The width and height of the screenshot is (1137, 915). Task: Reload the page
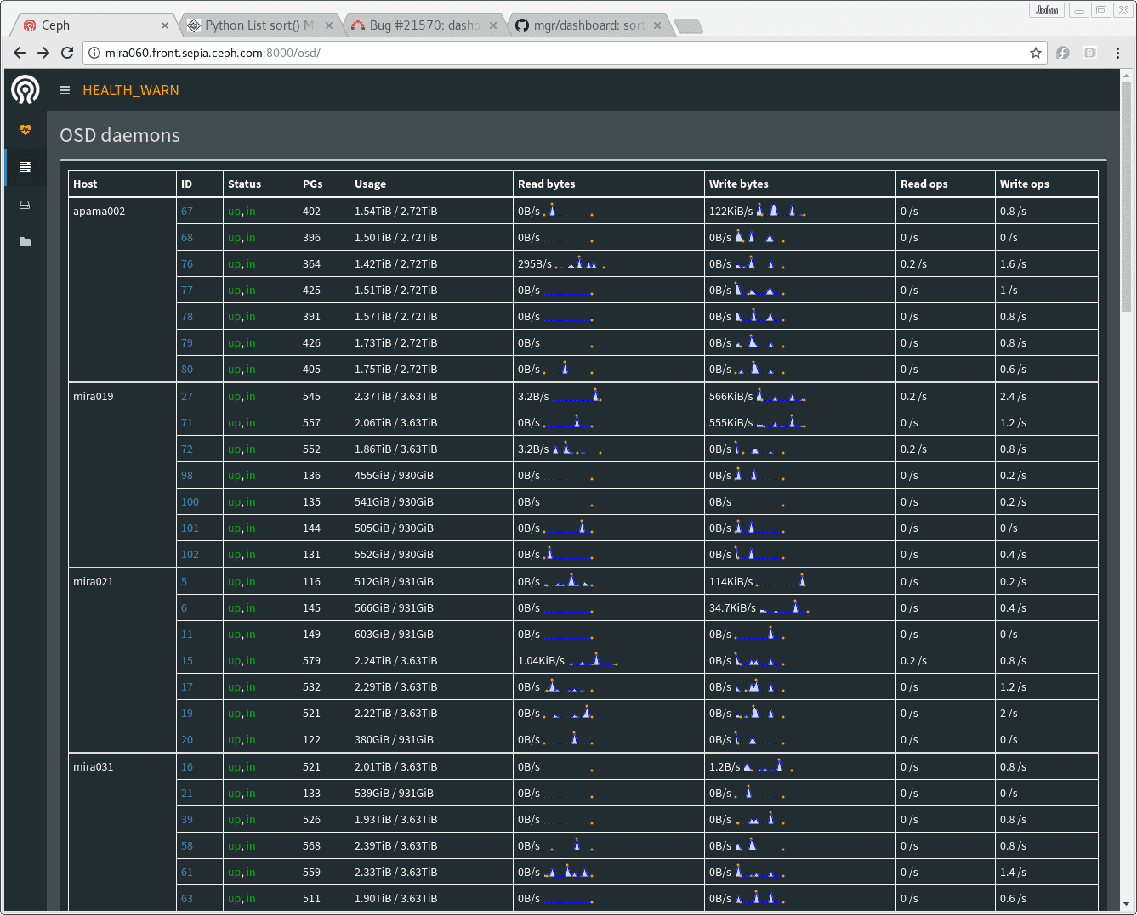[x=67, y=53]
